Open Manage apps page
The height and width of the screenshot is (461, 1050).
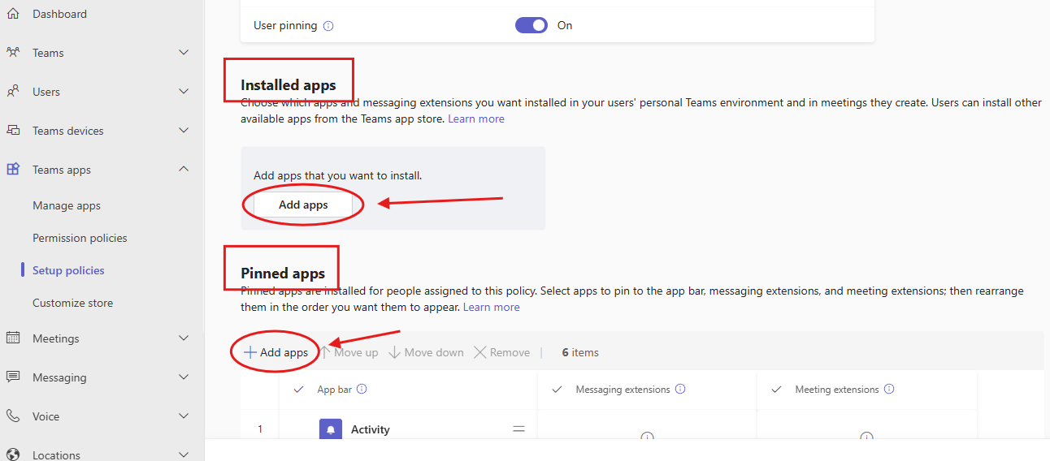pyautogui.click(x=67, y=205)
